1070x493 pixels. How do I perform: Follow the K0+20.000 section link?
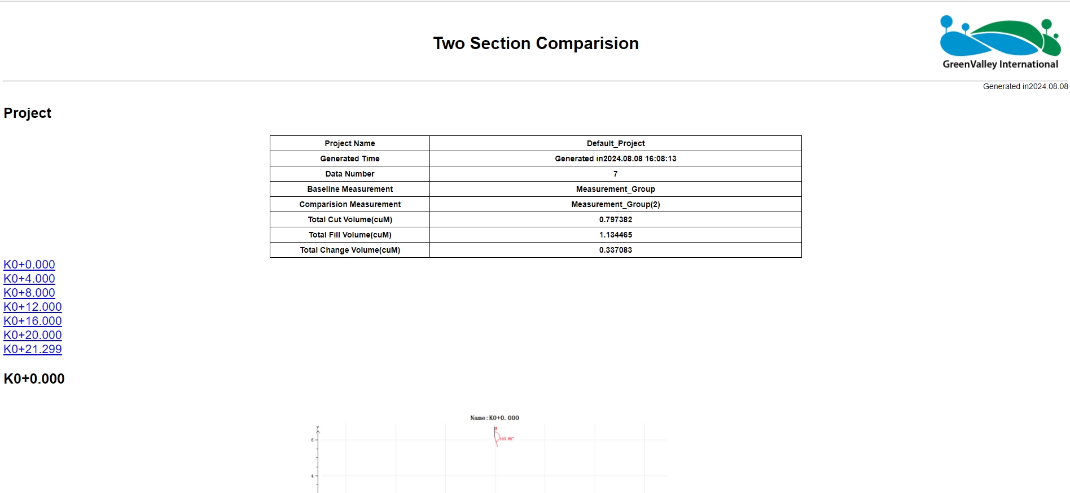[33, 335]
